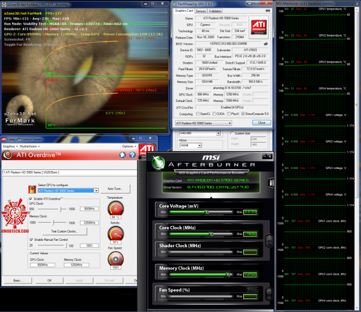This screenshot has height=312, width=361.
Task: Click the clock Link hexagon icon in Afterburner
Action: click(x=269, y=241)
